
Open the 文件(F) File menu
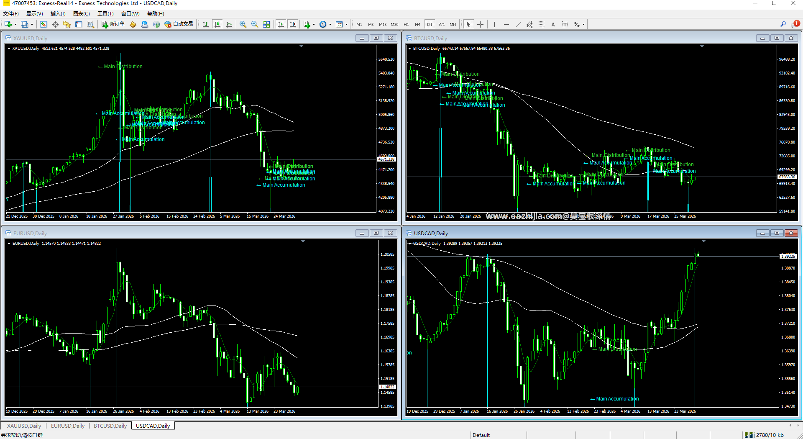[10, 14]
